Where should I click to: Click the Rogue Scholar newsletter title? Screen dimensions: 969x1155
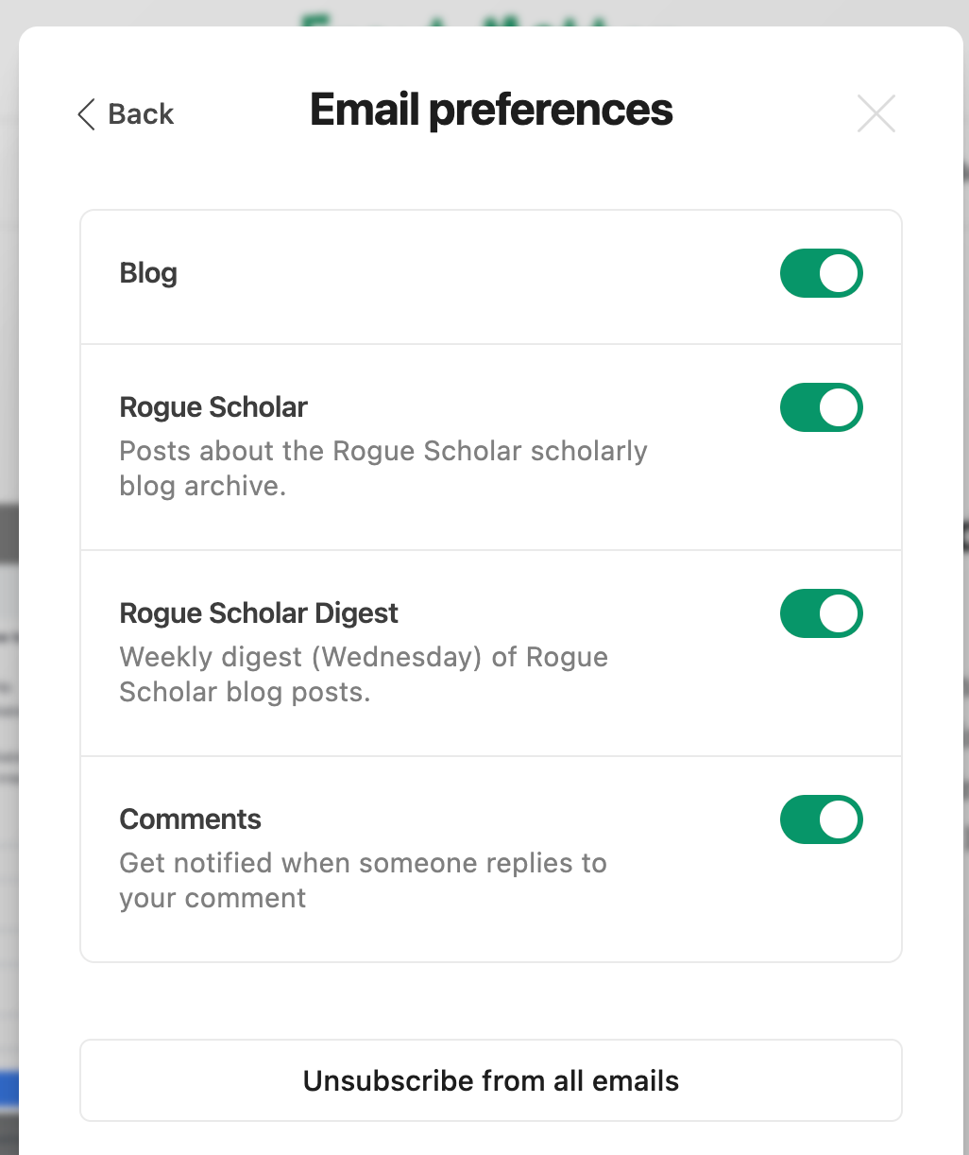point(213,407)
